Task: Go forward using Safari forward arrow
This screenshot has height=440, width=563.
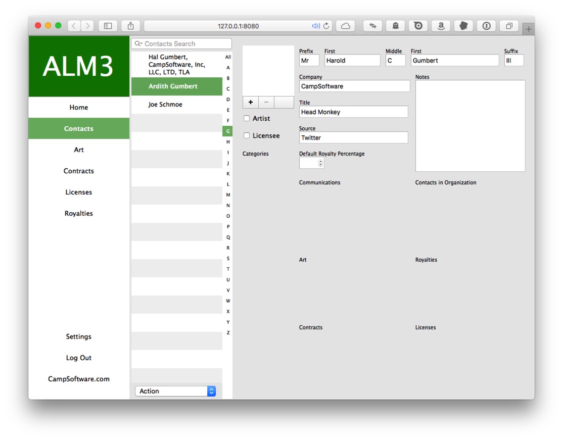Action: pyautogui.click(x=87, y=26)
